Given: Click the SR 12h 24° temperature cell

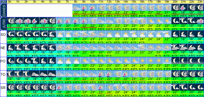Looking at the screenshot, I should click(109, 92).
